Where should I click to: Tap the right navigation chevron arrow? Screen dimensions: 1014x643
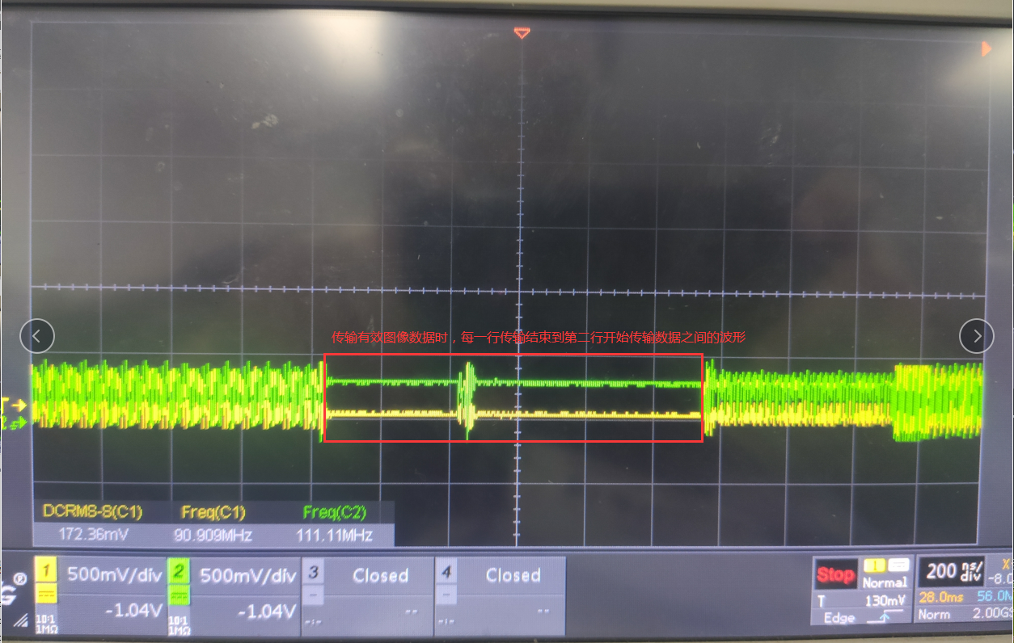(977, 336)
